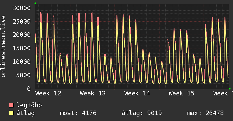Click the 20000 y-axis label

(x=21, y=35)
